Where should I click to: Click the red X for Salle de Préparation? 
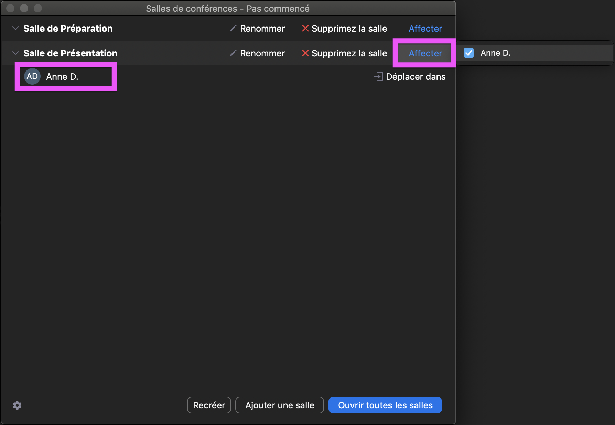click(x=305, y=29)
